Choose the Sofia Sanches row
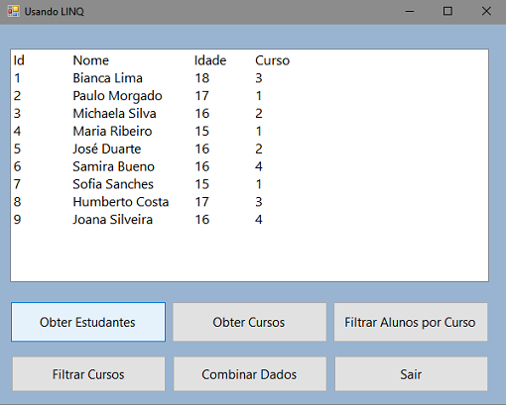Viewport: 506px width, 405px height. (249, 184)
